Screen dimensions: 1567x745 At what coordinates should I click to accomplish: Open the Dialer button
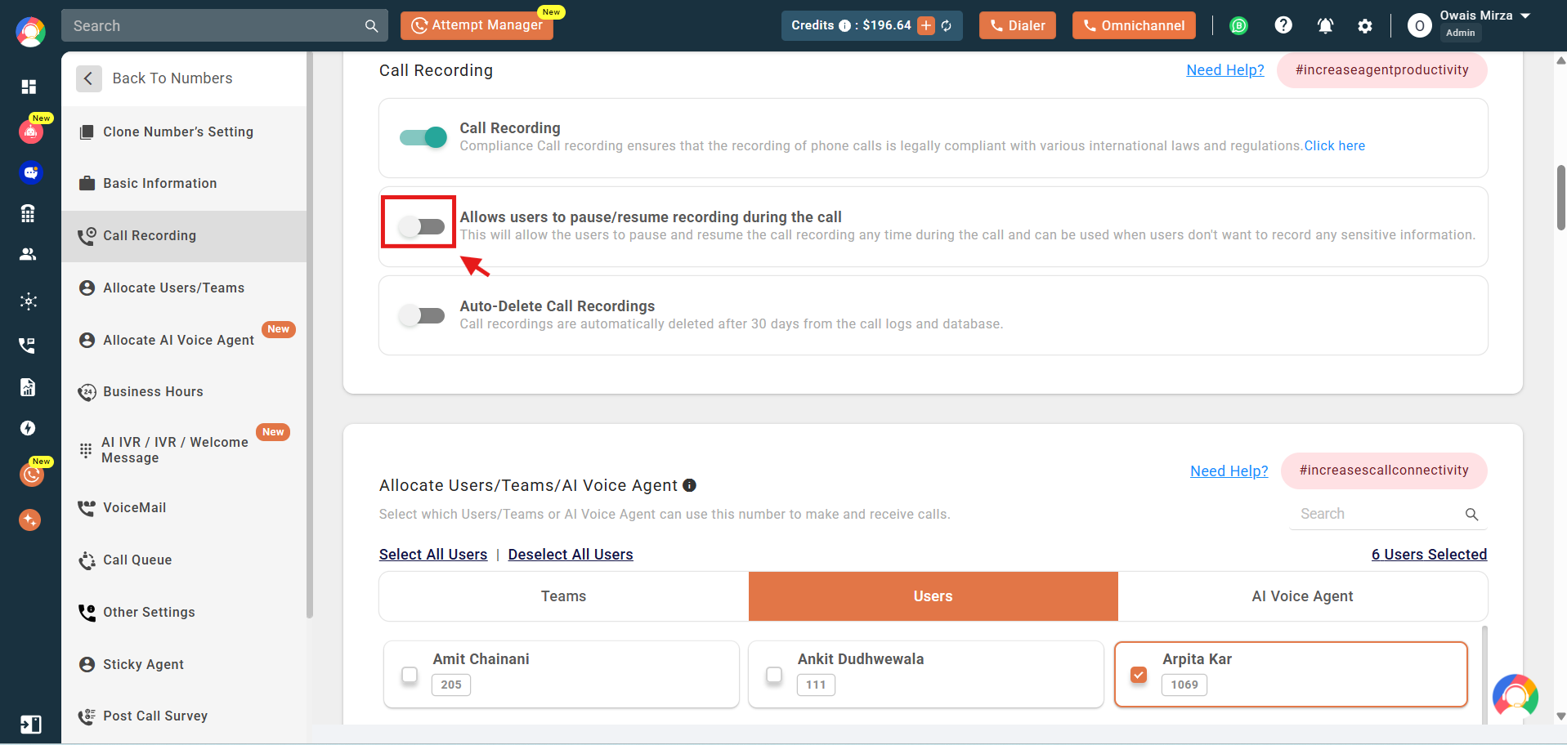click(1018, 25)
